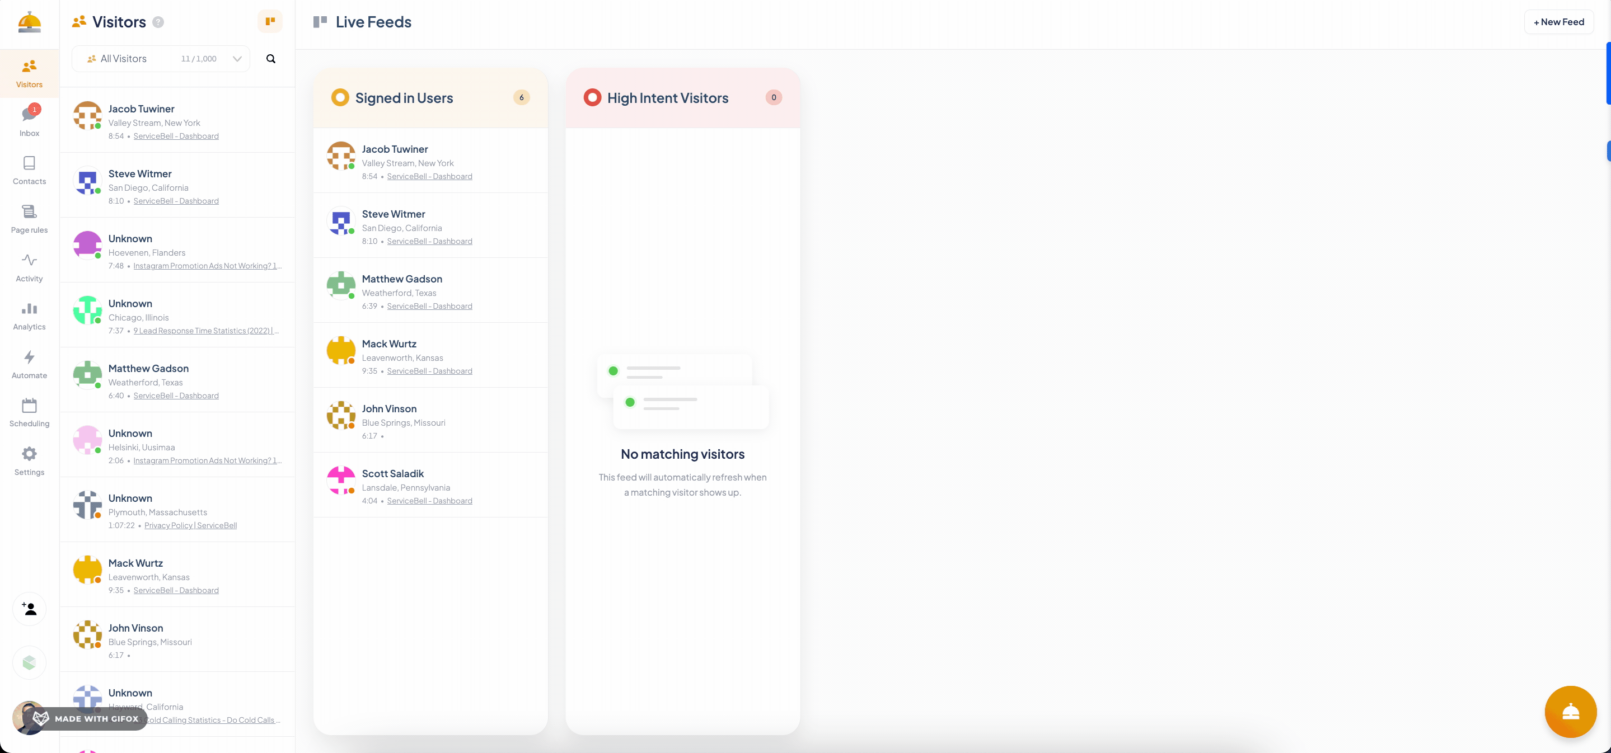Open Scott Saladik's ServiceBell - Dashboard link
1611x753 pixels.
coord(430,501)
